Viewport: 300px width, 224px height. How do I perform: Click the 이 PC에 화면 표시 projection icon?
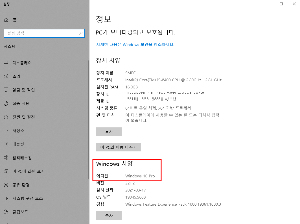[6, 171]
